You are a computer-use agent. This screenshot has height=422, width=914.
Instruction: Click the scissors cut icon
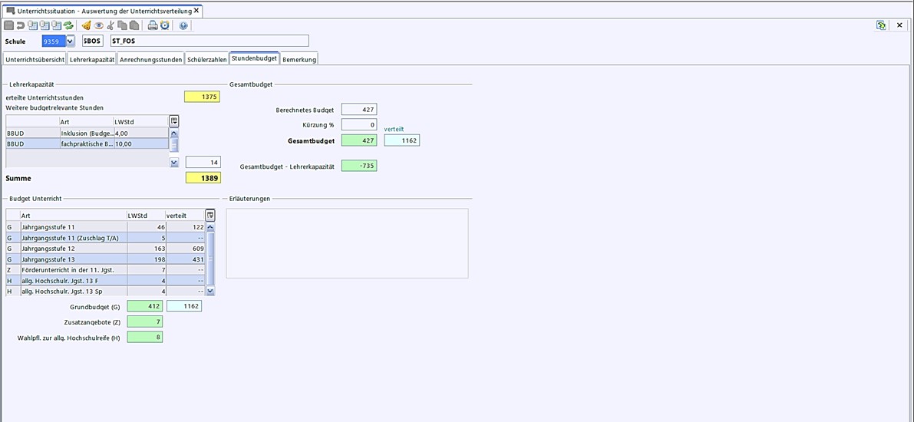click(110, 25)
